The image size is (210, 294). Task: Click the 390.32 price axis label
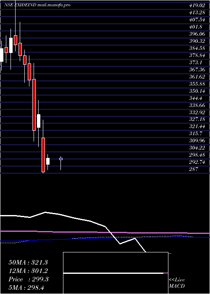point(197,41)
